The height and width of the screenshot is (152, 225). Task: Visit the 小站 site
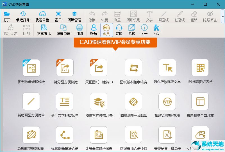tap(157, 30)
